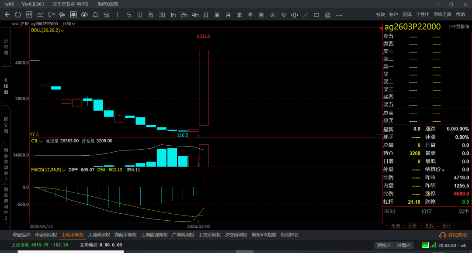Click the rectangle window layout icon
Viewport: 472px width, 253px height.
316,15
